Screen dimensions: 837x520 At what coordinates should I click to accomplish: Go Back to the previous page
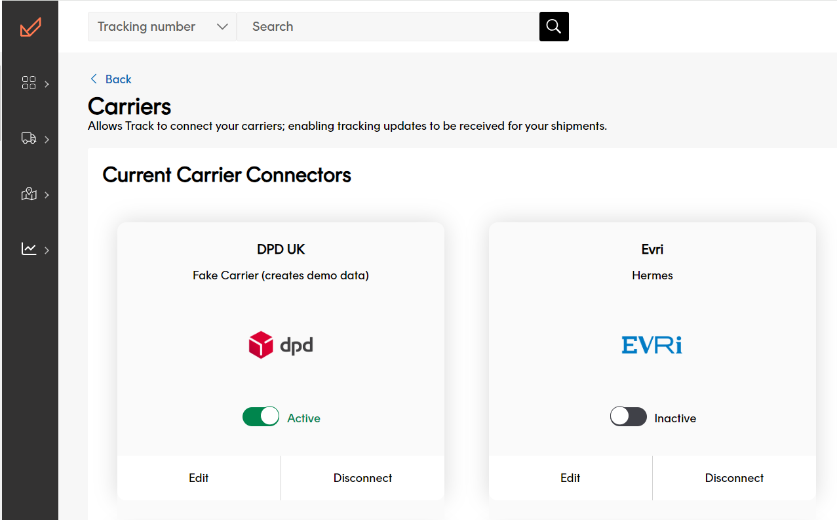pyautogui.click(x=111, y=79)
